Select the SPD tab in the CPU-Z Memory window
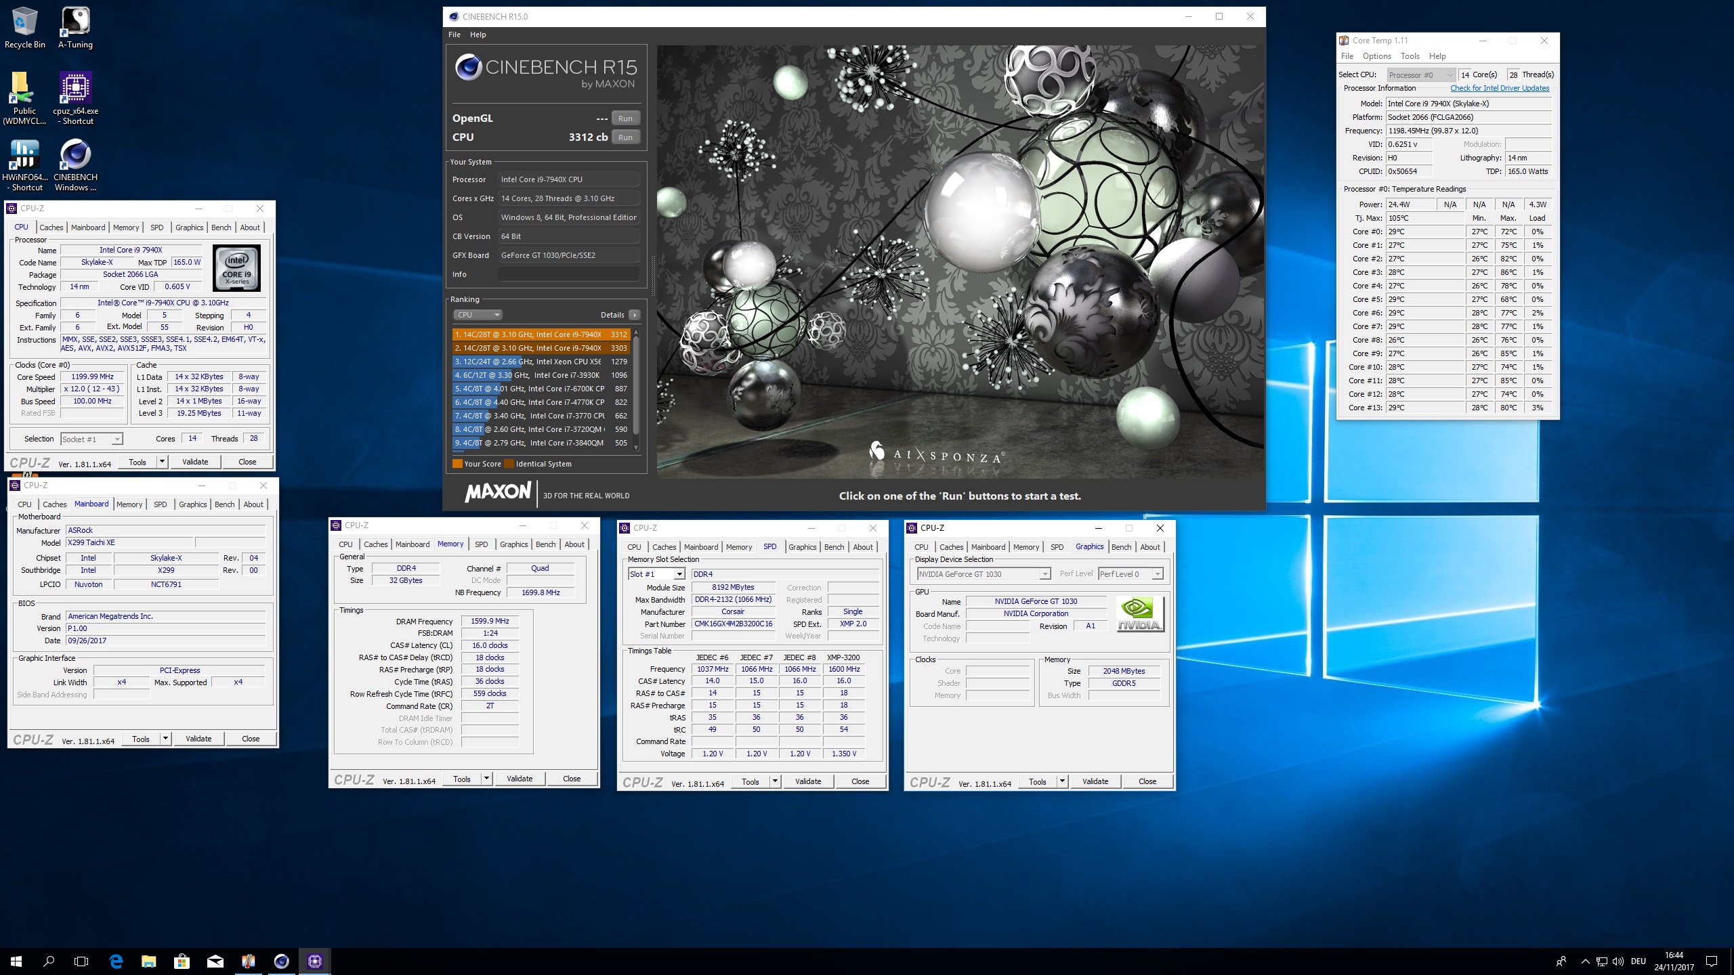Image resolution: width=1734 pixels, height=975 pixels. coord(482,544)
